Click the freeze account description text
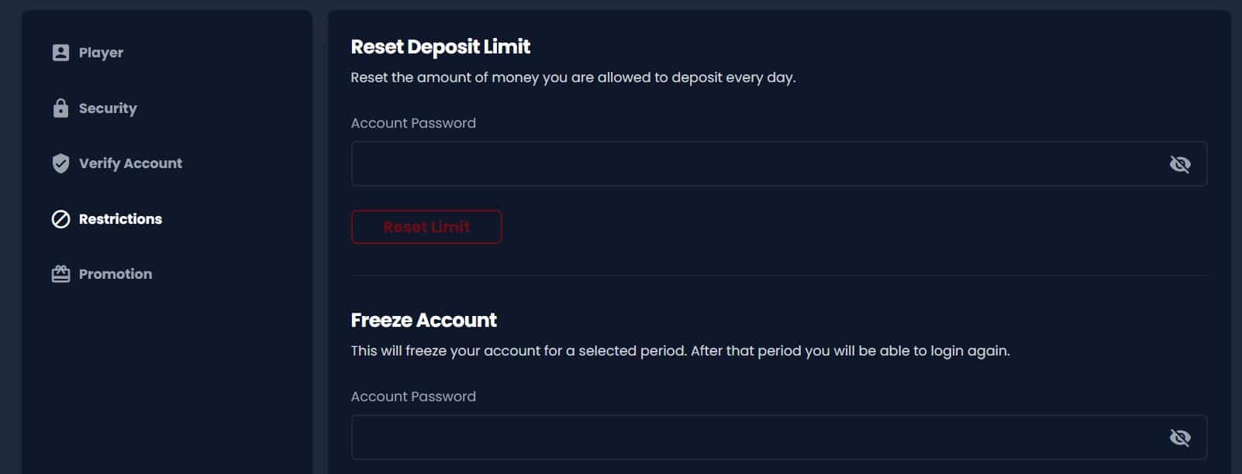 pyautogui.click(x=680, y=351)
